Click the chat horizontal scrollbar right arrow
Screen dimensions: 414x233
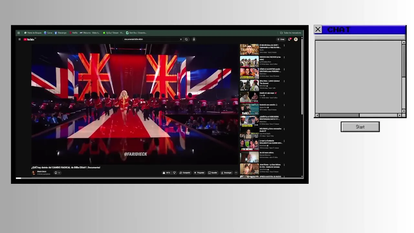point(399,115)
